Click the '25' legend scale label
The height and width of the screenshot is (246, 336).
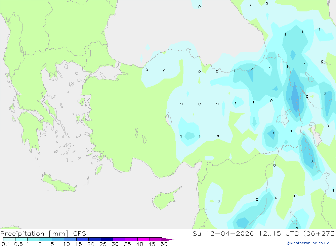[103, 244]
